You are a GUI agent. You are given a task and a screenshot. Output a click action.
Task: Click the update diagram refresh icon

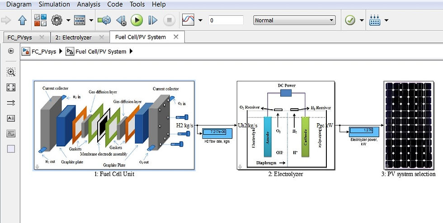[104, 20]
